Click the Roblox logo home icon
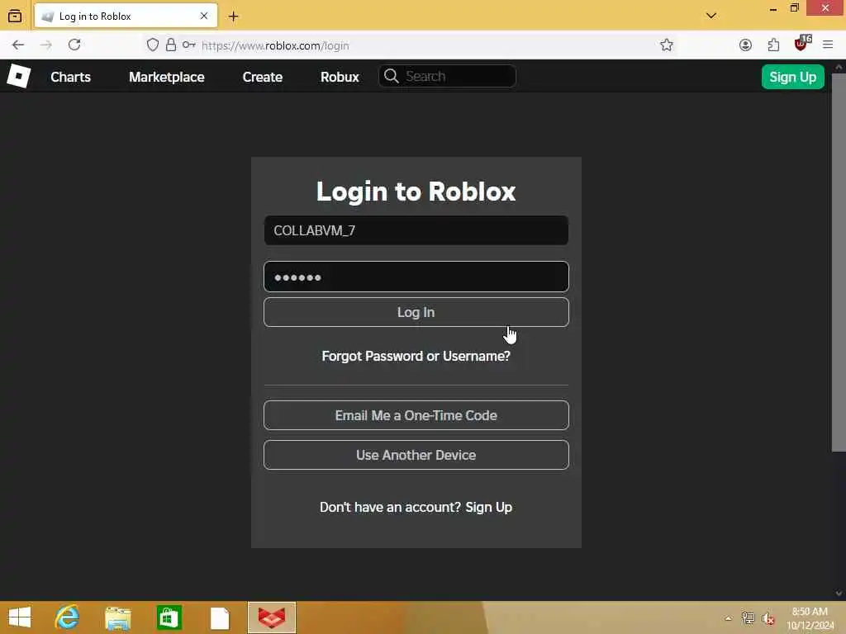The image size is (846, 634). 19,77
